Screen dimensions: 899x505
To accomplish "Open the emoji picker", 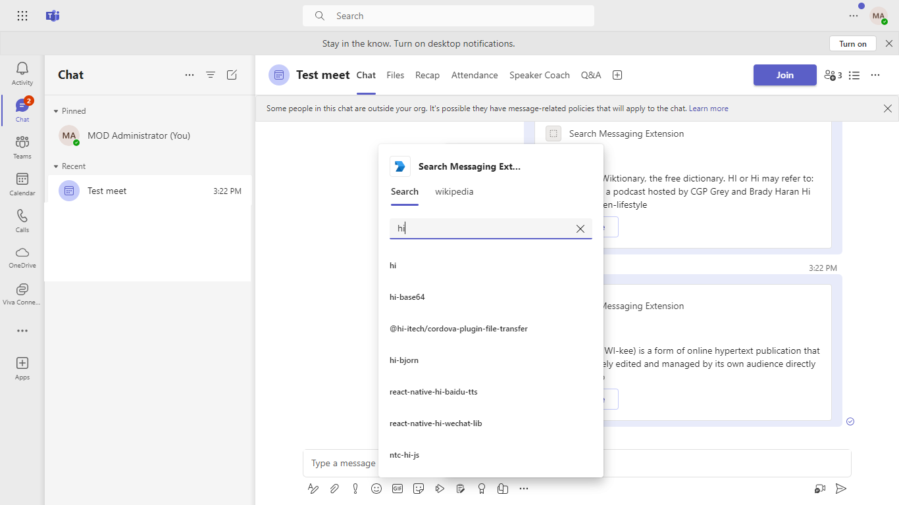I will [x=376, y=489].
